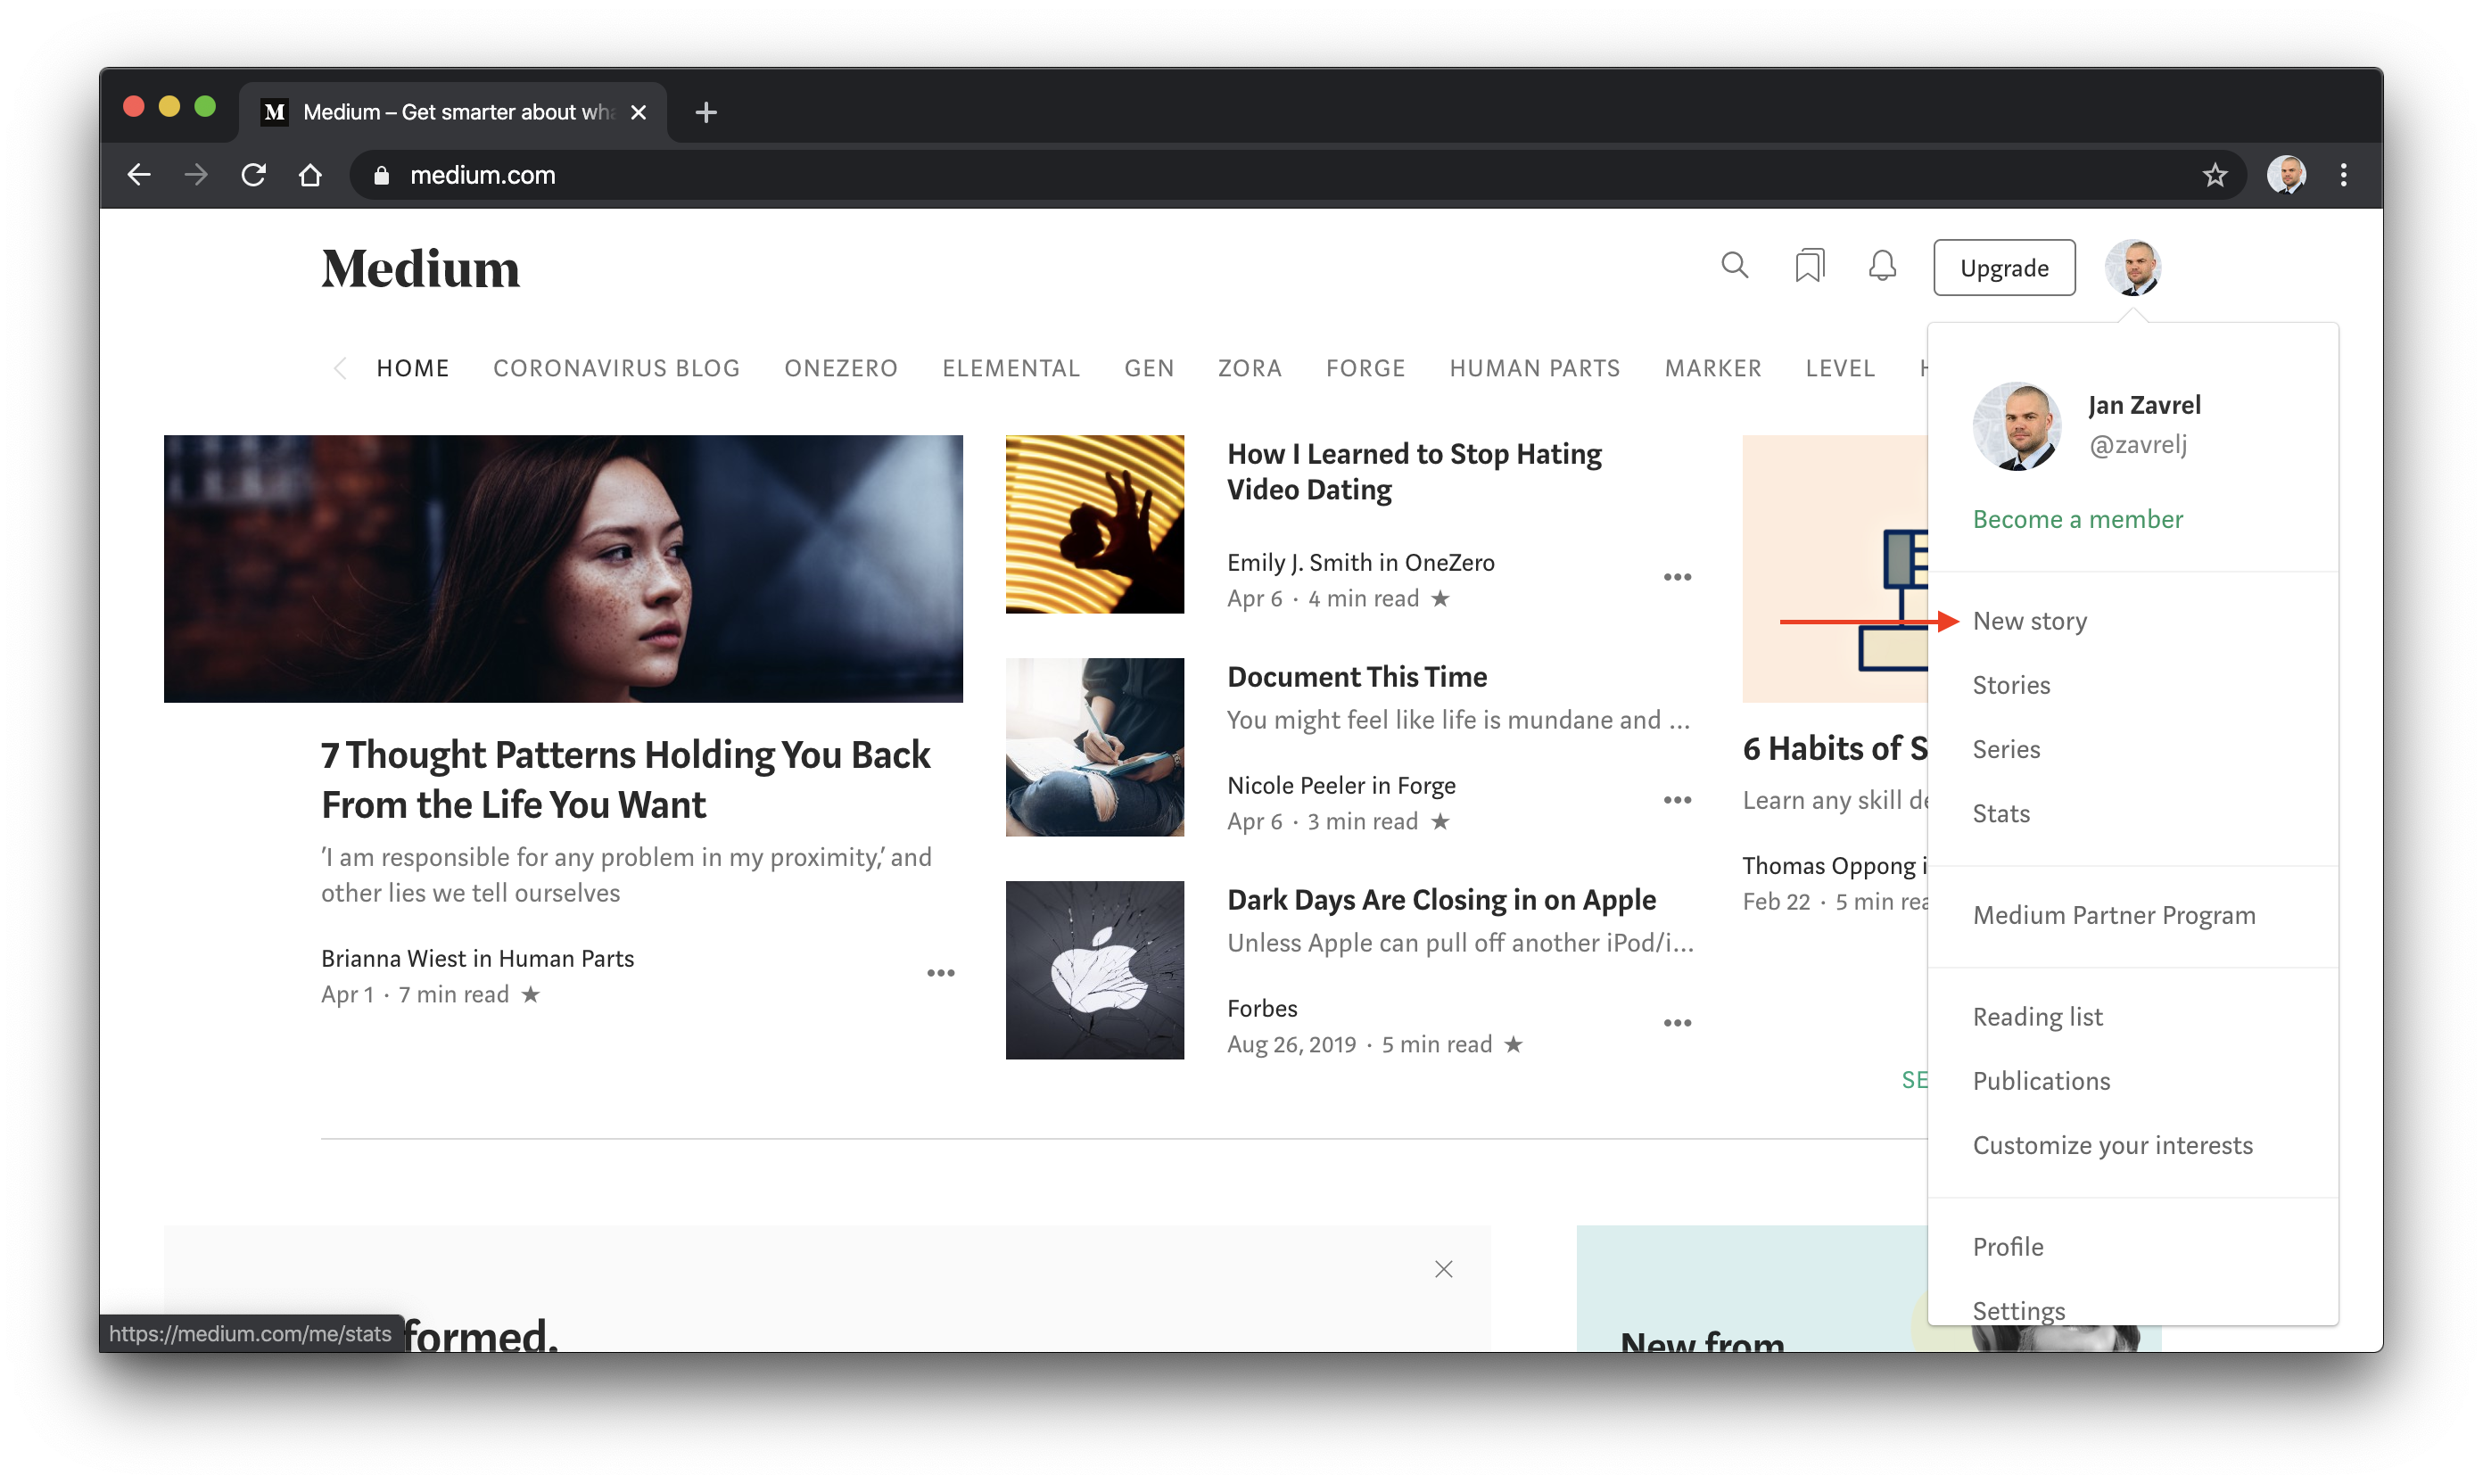Click the Medium user avatar in header
This screenshot has width=2483, height=1484.
[x=2132, y=267]
